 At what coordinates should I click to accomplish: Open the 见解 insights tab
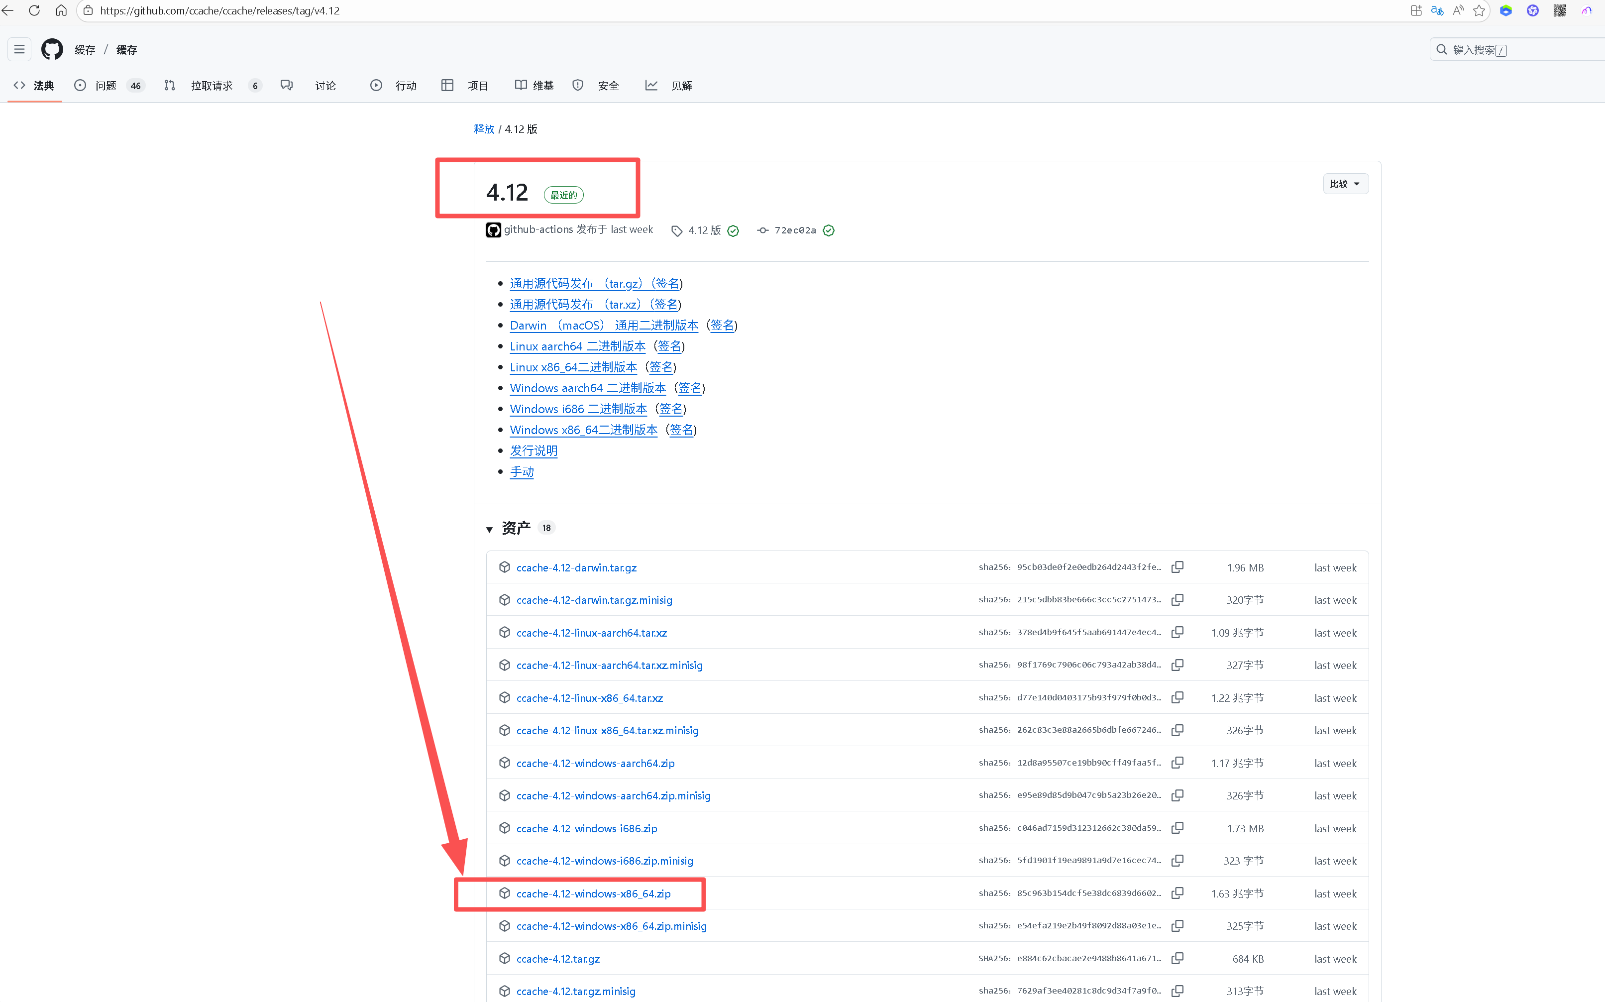point(669,86)
